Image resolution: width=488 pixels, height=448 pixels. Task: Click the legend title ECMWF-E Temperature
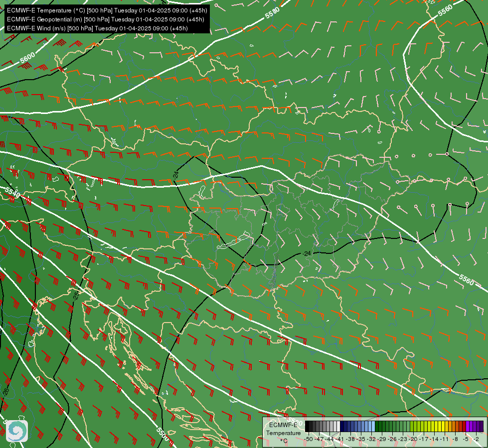[283, 429]
